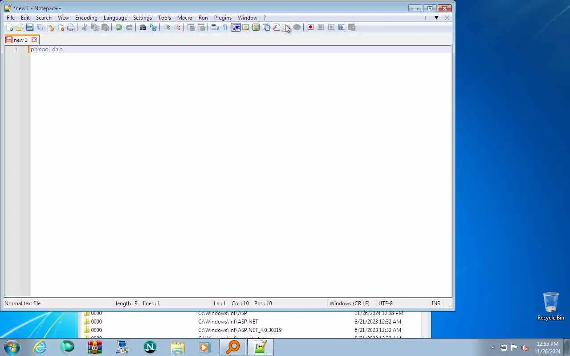Open the Run menu

pos(203,18)
